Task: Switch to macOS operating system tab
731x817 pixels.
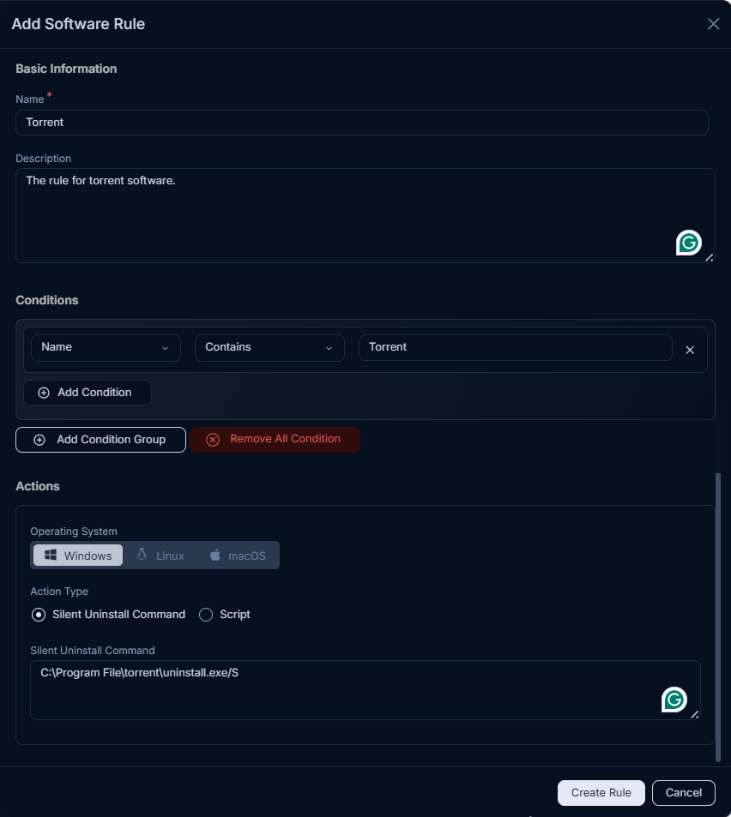Action: point(238,556)
